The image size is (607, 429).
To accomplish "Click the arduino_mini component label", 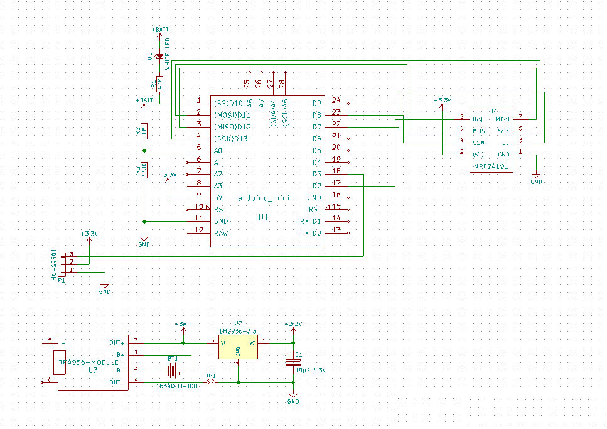I will (x=263, y=198).
